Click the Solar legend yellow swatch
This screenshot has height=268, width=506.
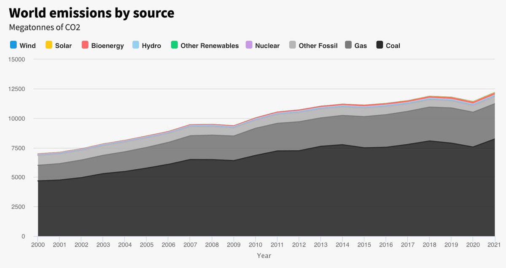point(48,45)
